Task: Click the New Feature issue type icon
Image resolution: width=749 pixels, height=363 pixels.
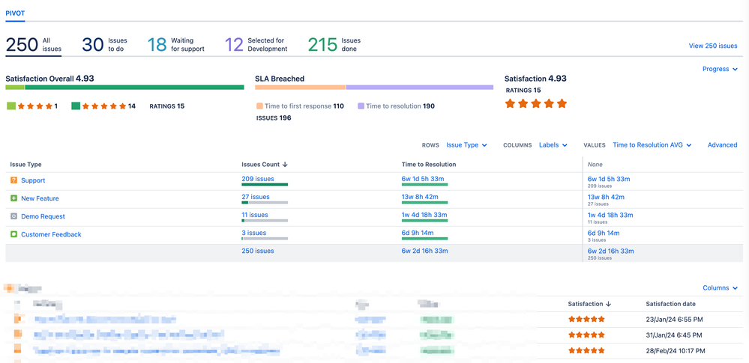Action: 13,198
